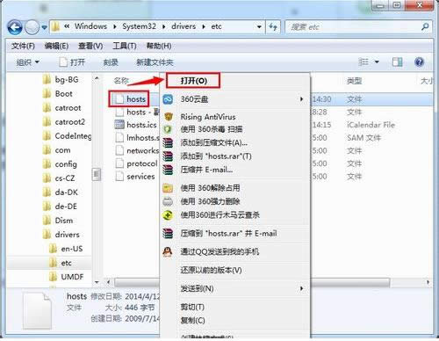The image size is (439, 341).
Task: Choose 添加到 "hosts.rar"(T) entry
Action: (235, 156)
